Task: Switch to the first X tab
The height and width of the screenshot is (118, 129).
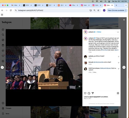Action: [x=27, y=5]
